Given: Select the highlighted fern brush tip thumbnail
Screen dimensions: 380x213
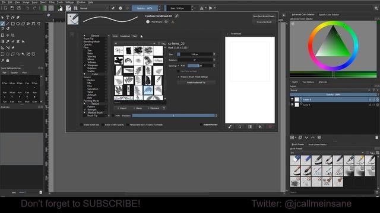Looking at the screenshot, I should [148, 91].
